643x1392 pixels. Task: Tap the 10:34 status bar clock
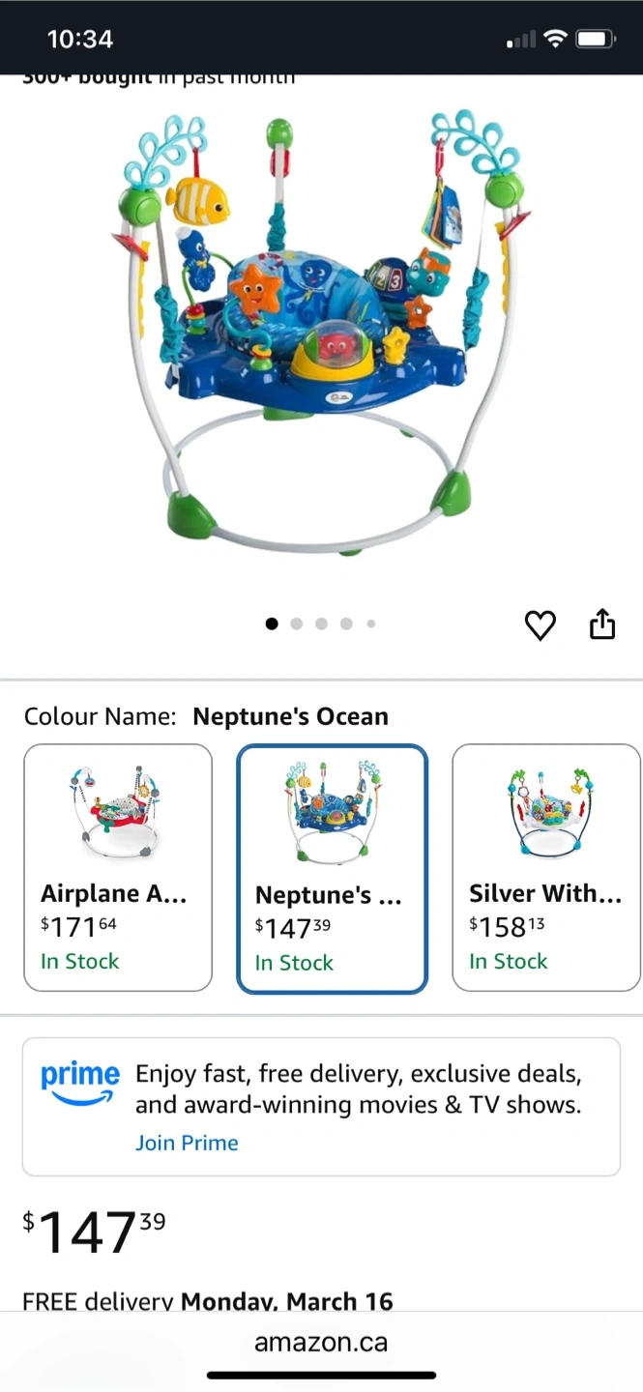[80, 39]
